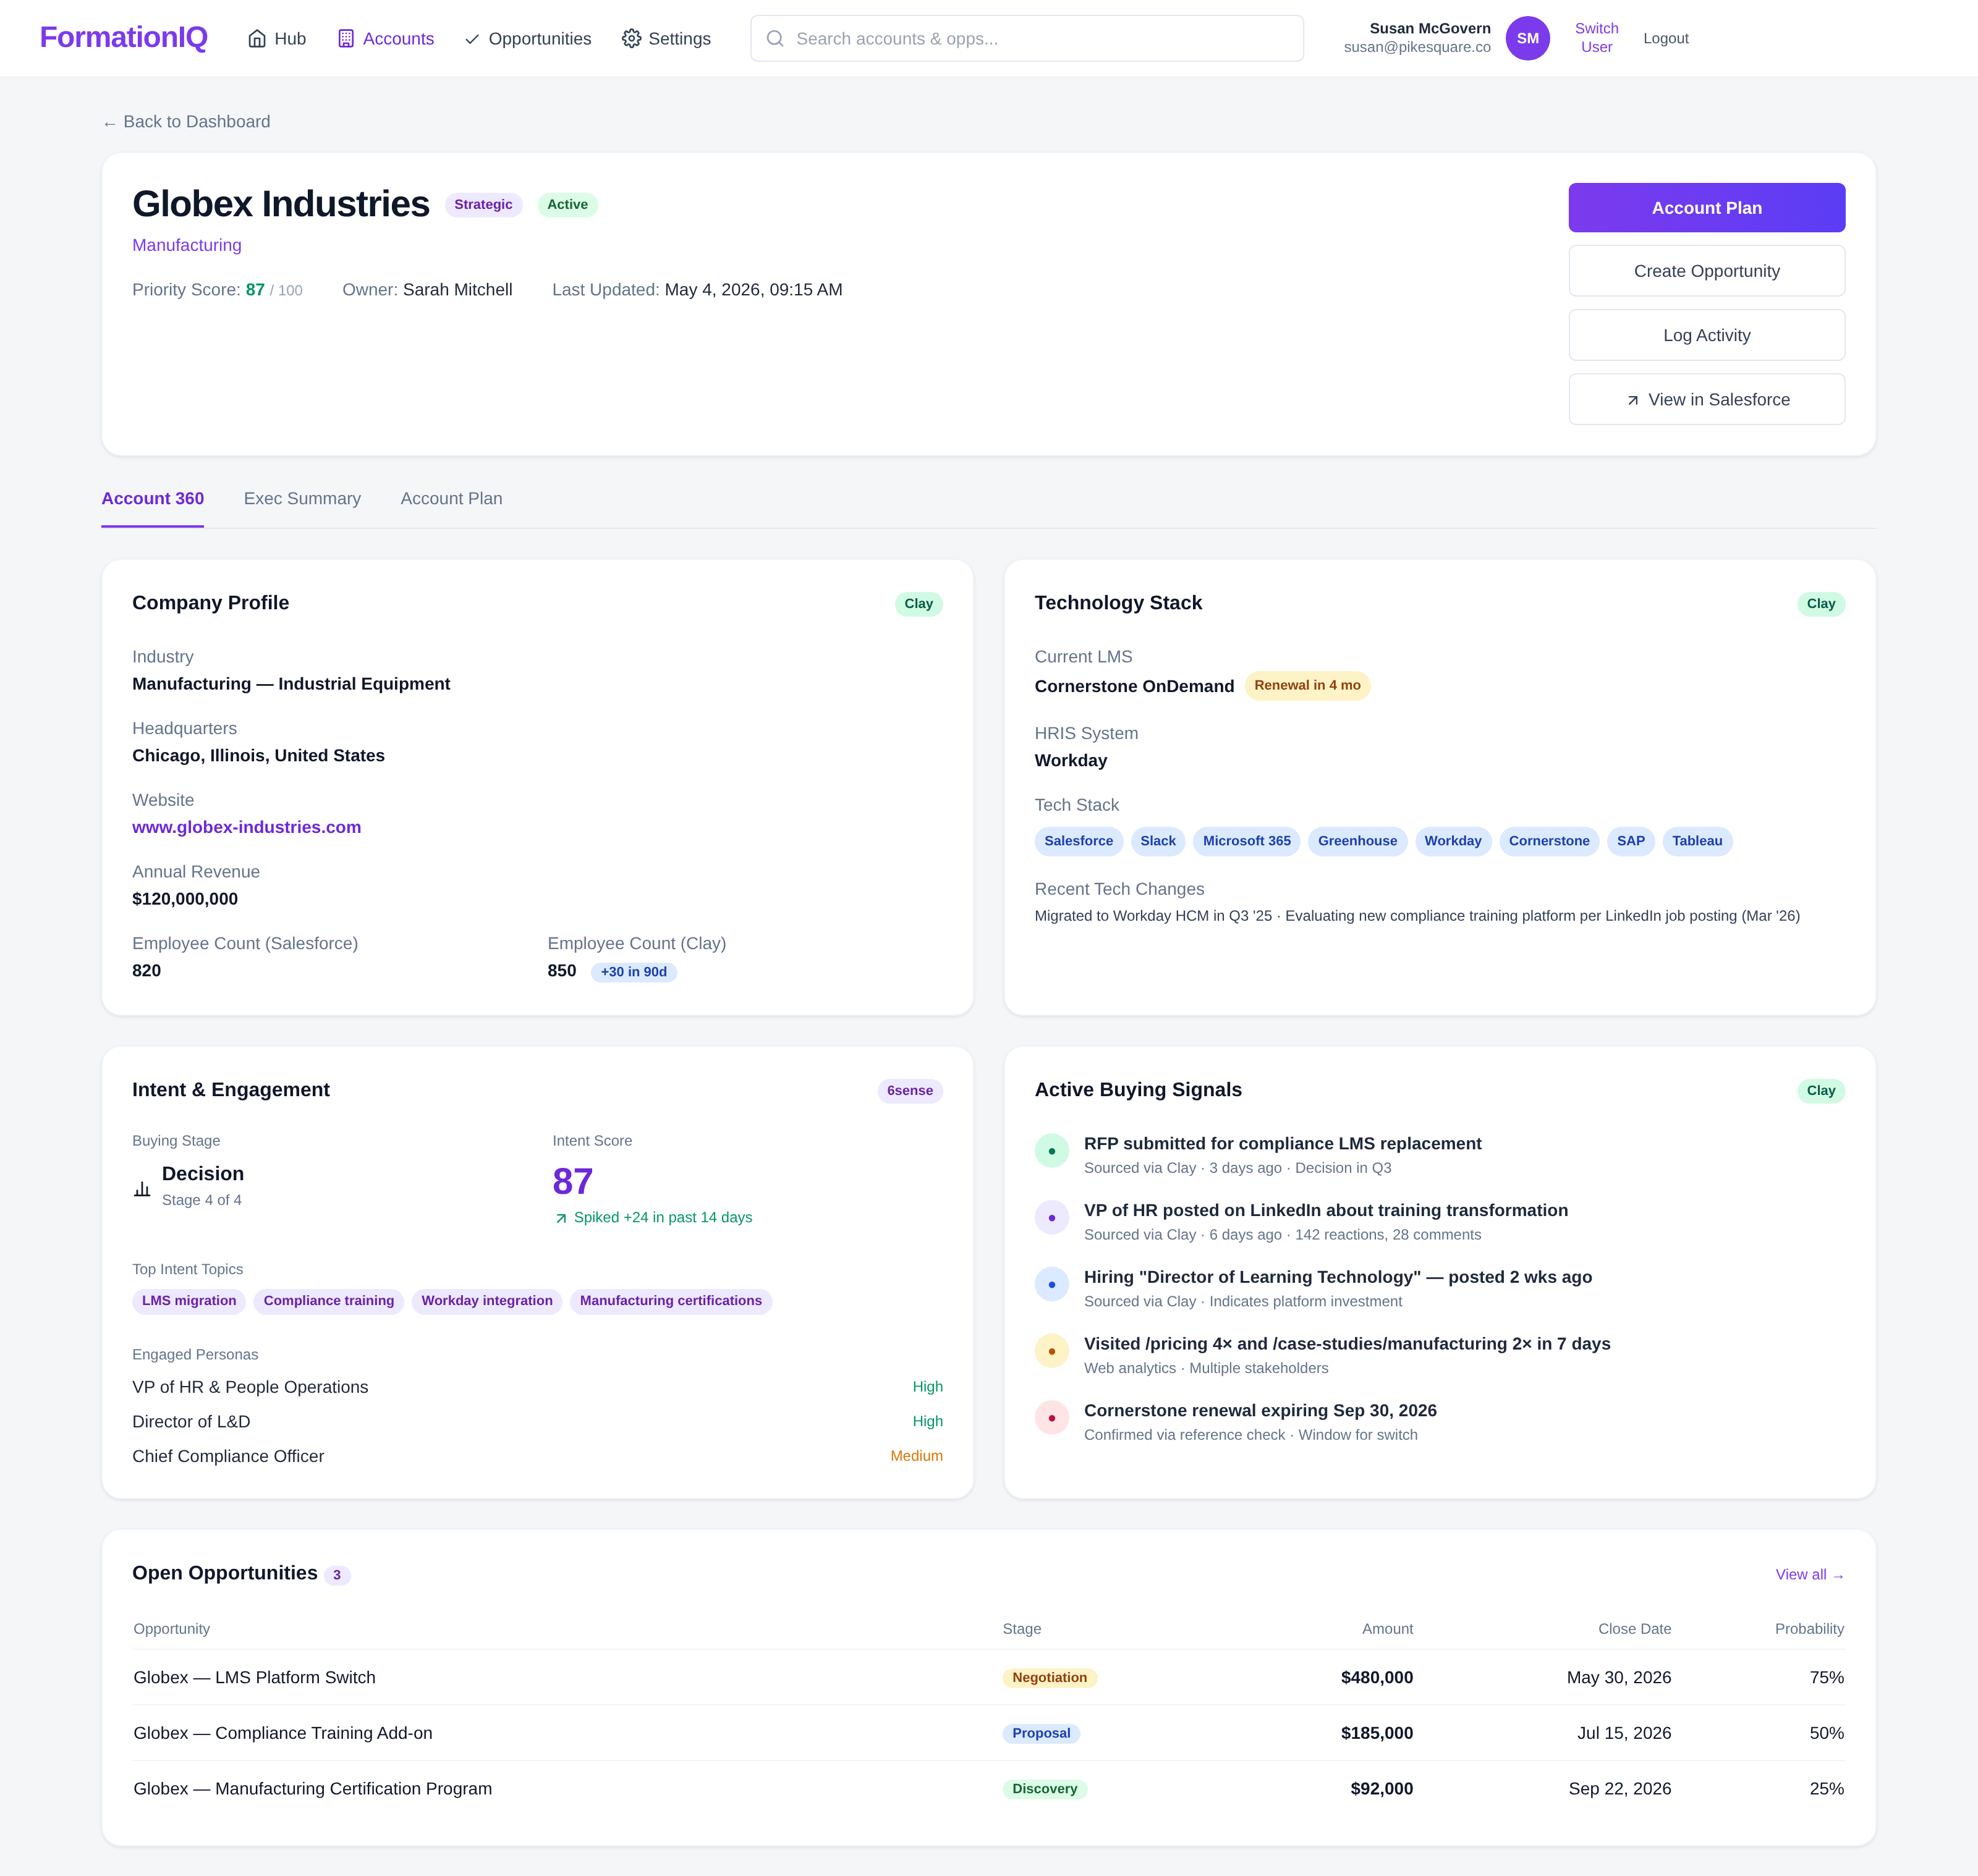This screenshot has width=1978, height=1876.
Task: Switch to the Exec Summary tab
Action: point(302,498)
